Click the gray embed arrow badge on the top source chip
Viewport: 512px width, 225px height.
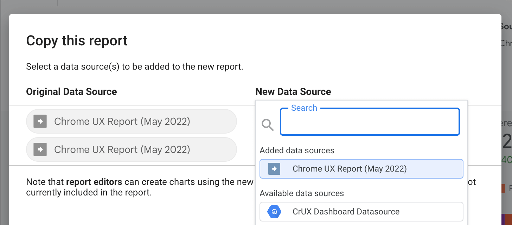[x=40, y=121]
